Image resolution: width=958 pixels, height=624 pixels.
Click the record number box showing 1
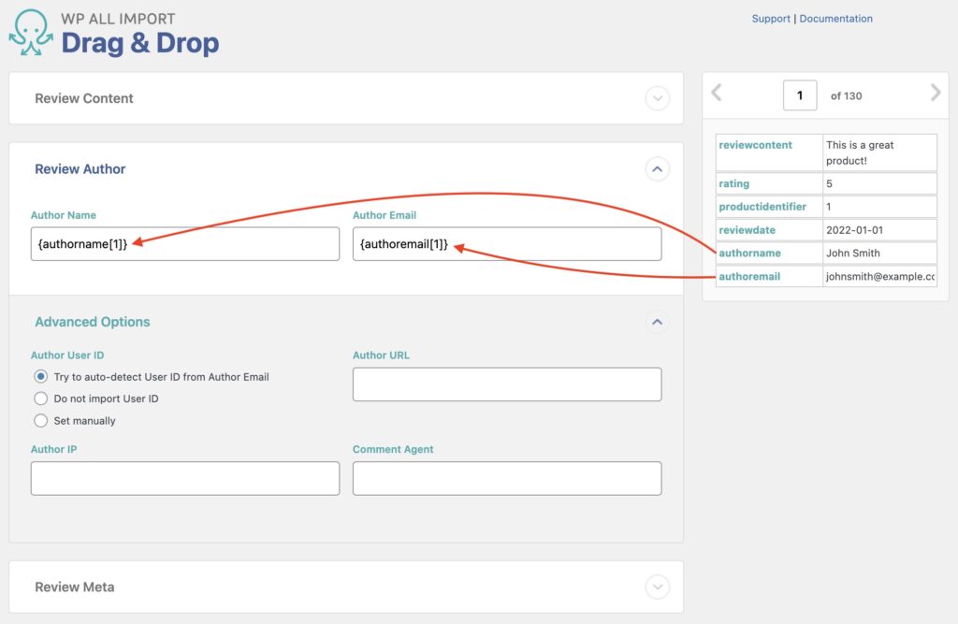(x=800, y=94)
